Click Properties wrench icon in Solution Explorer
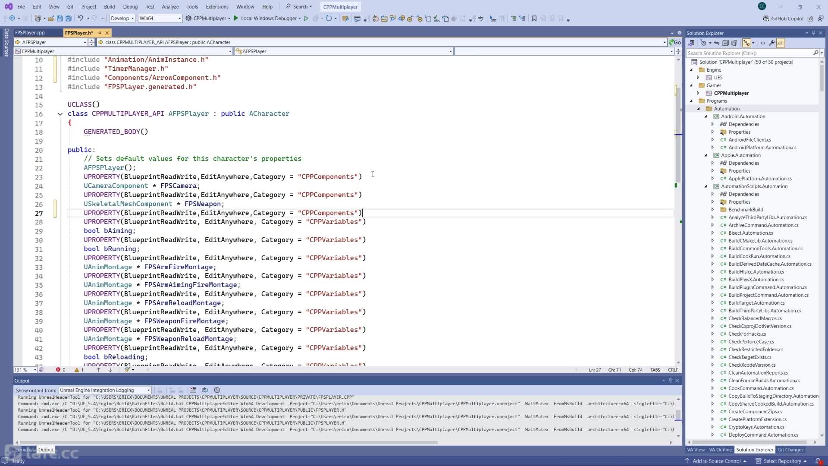828x466 pixels. tap(772, 43)
